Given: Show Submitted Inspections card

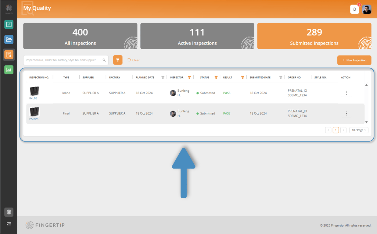Looking at the screenshot, I should click(314, 36).
